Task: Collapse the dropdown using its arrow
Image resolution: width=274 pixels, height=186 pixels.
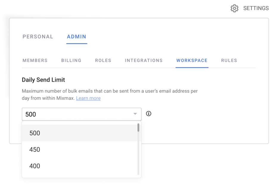Action: point(135,114)
